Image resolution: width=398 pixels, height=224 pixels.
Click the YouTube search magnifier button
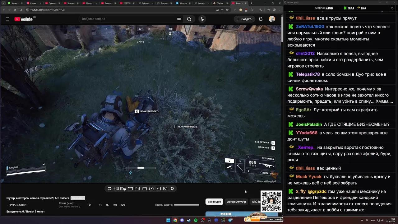point(189,19)
